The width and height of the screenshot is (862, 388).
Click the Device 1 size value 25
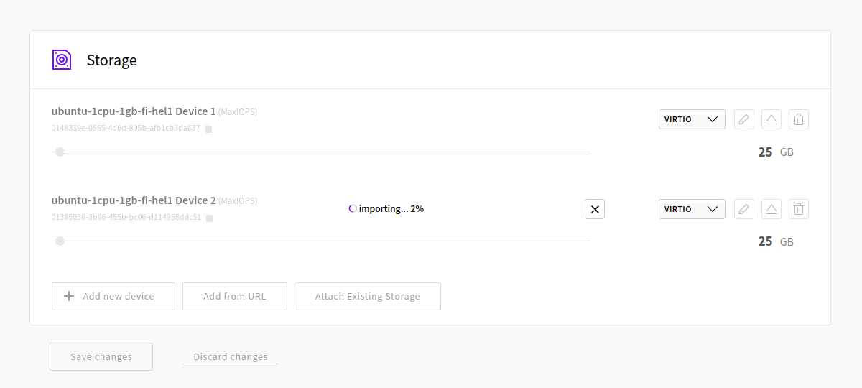click(x=765, y=152)
